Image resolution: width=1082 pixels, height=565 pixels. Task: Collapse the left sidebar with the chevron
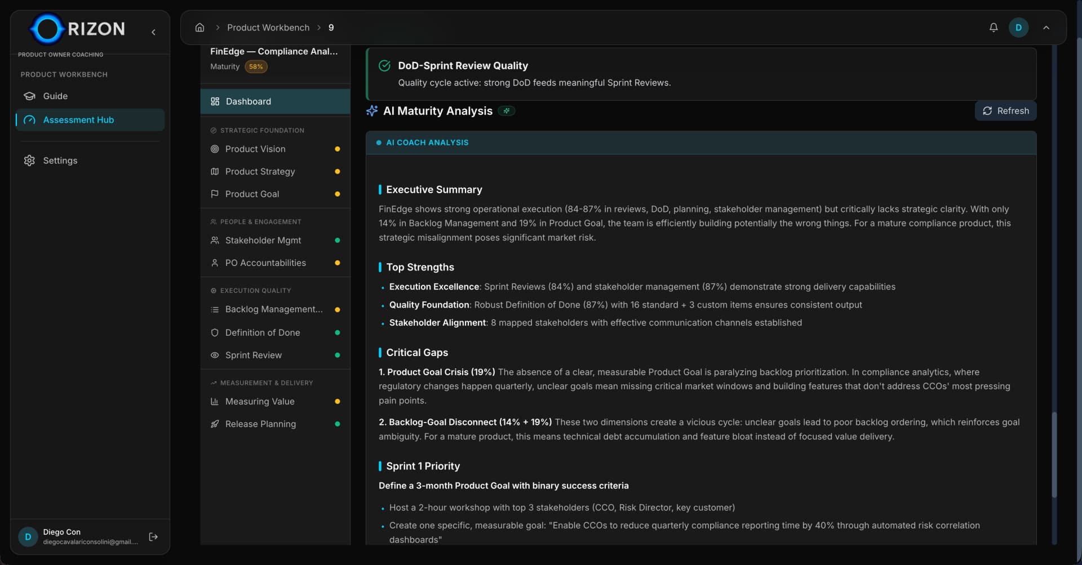[153, 32]
